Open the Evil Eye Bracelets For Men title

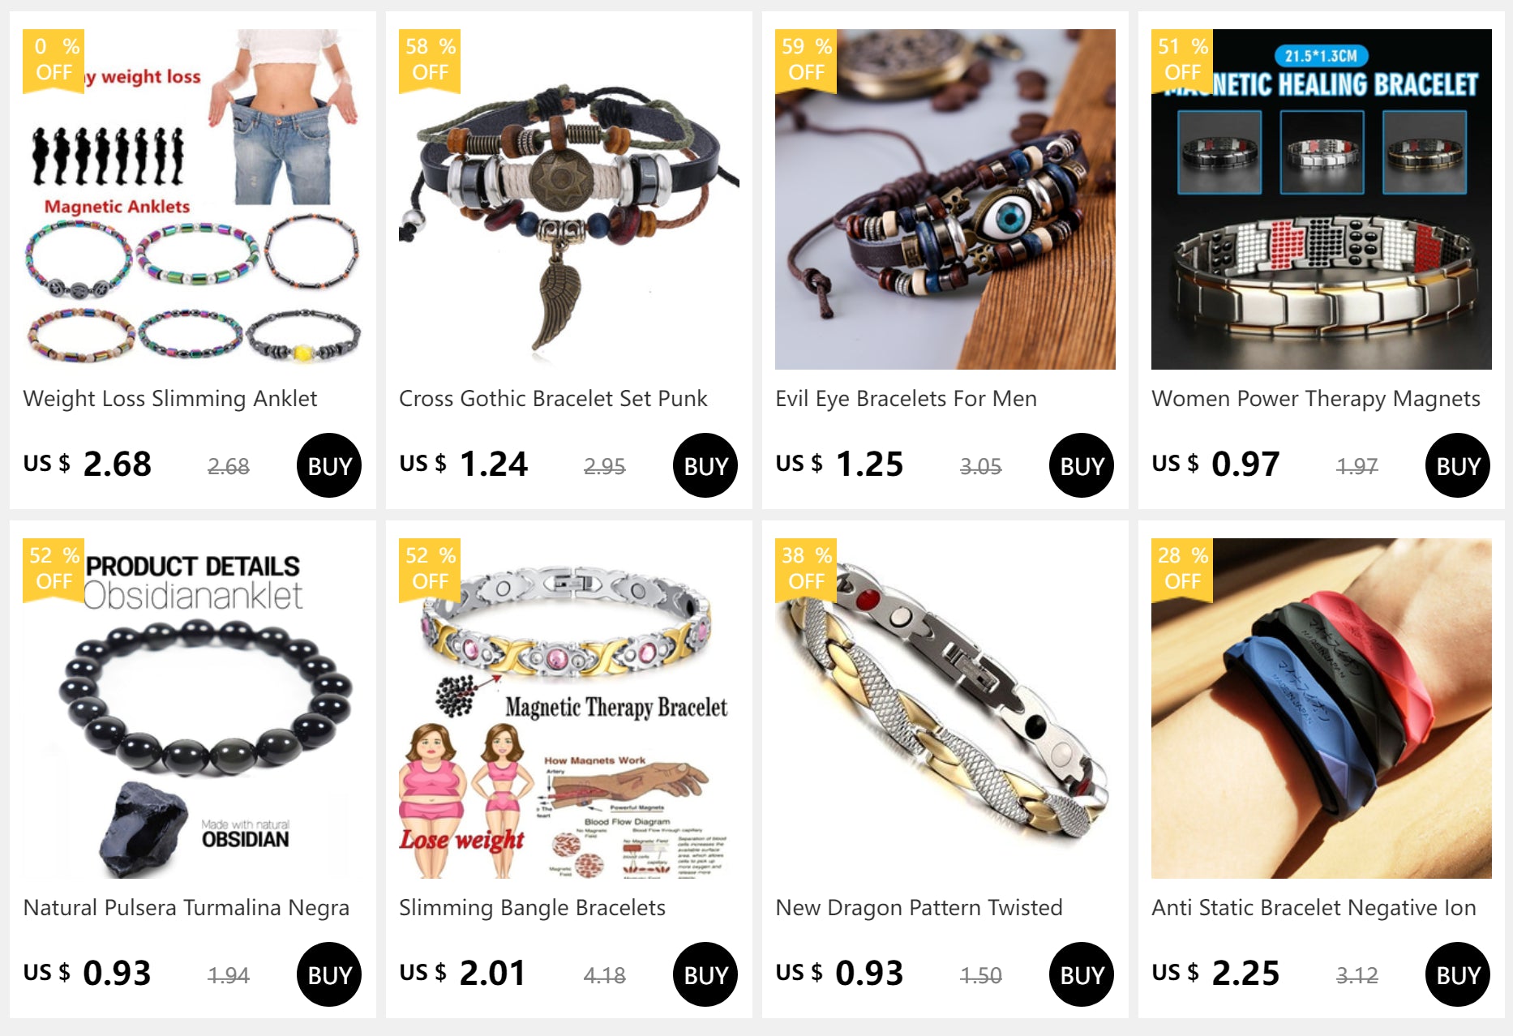pyautogui.click(x=906, y=399)
